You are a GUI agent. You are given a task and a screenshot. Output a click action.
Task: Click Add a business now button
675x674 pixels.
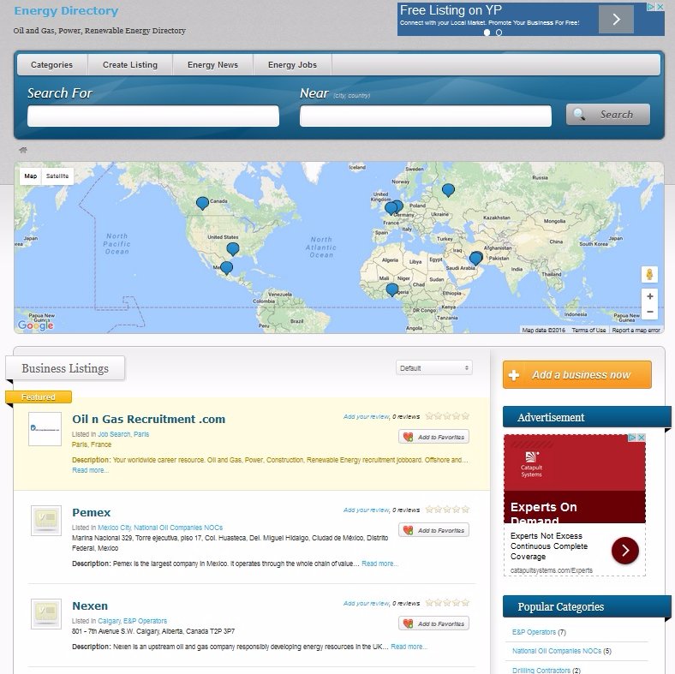576,374
